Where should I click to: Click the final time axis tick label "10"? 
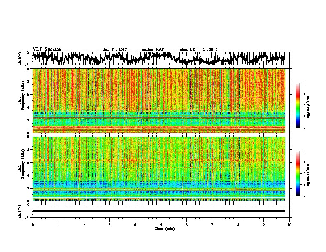[x=289, y=225]
